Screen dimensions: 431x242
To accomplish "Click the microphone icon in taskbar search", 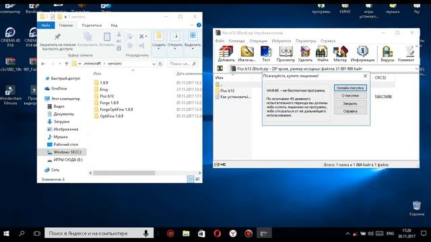I will tap(146, 233).
